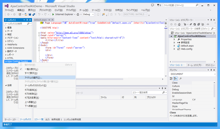Click Sync with Active Document icon

(x=191, y=24)
